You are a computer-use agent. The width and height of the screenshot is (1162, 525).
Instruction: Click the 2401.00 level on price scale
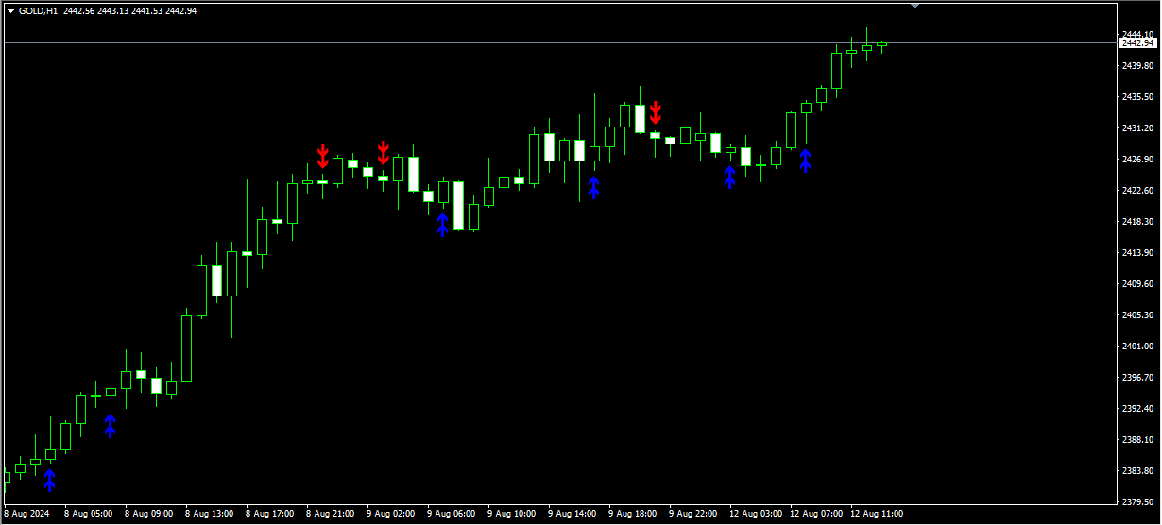pyautogui.click(x=1137, y=347)
